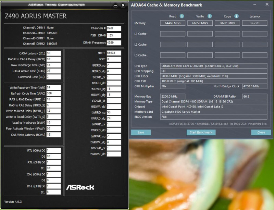
Task: Click the L1 Cache Read result box
Action: click(x=173, y=34)
